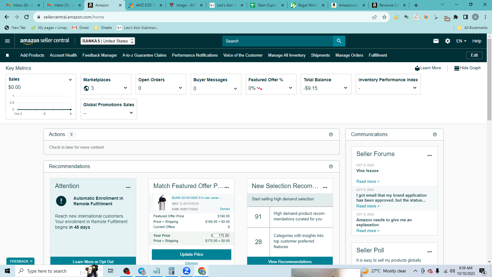Open help icon in Recommendations panel
The image size is (492, 277).
click(x=331, y=167)
